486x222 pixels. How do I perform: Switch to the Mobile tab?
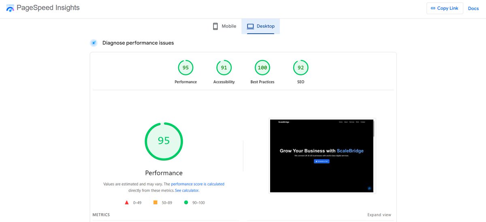[224, 26]
